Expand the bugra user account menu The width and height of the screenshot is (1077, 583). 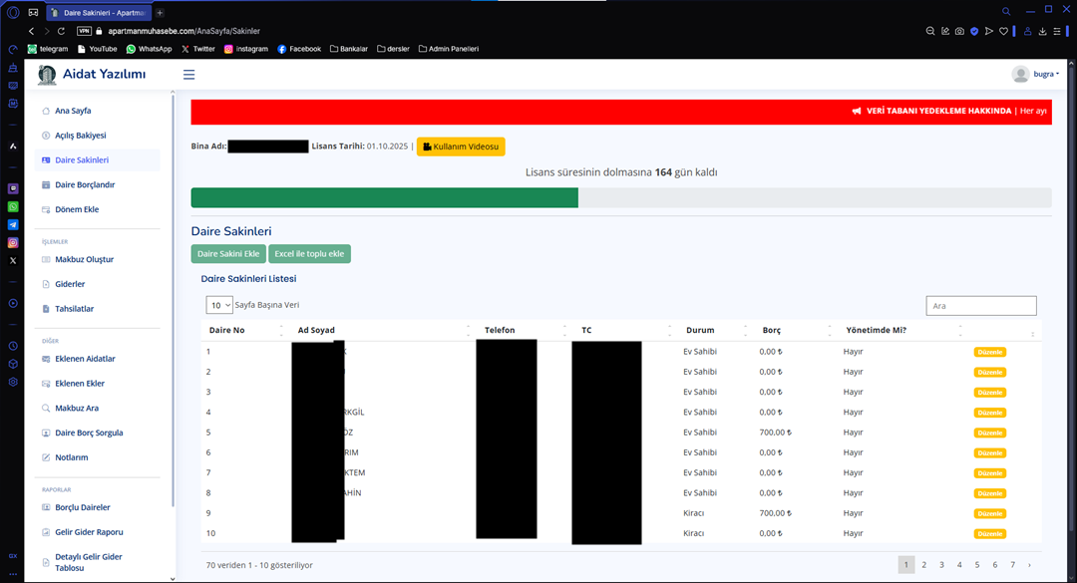(x=1035, y=75)
